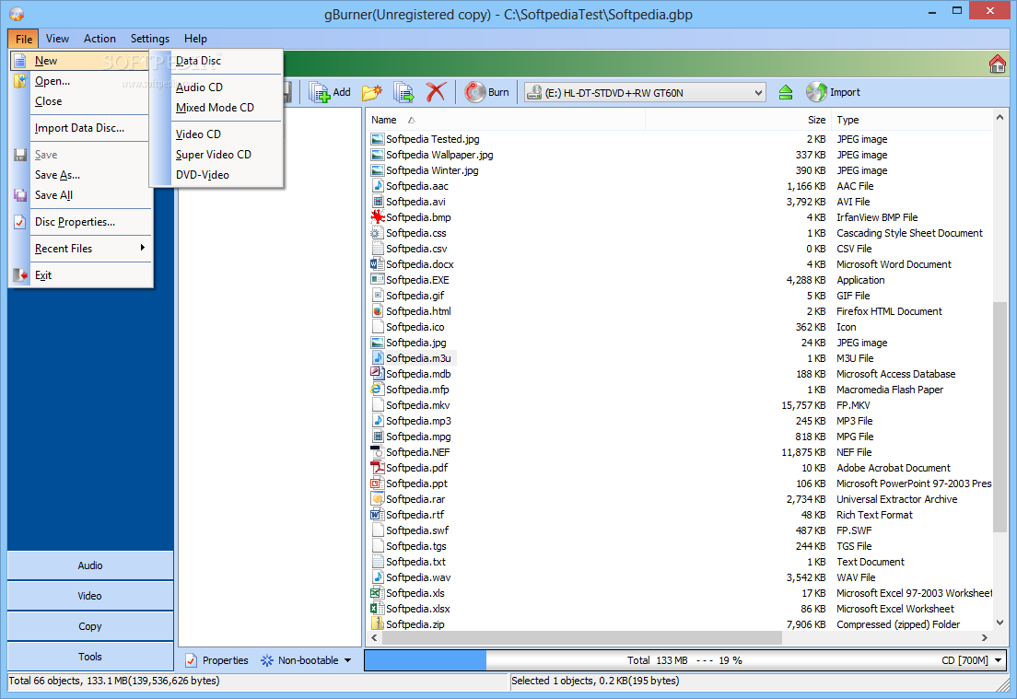Click the Softpedia.docx Word icon
The image size is (1017, 699).
tap(378, 264)
